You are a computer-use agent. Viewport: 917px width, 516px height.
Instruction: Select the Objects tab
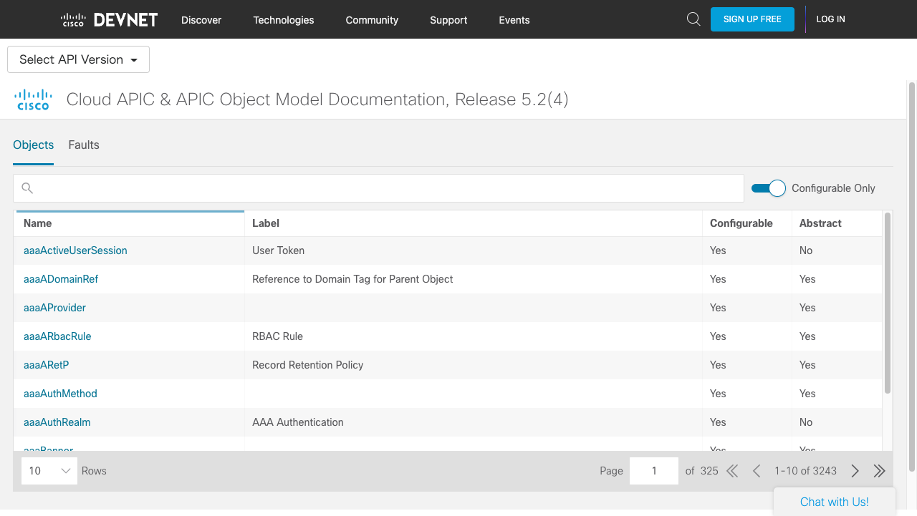(34, 145)
